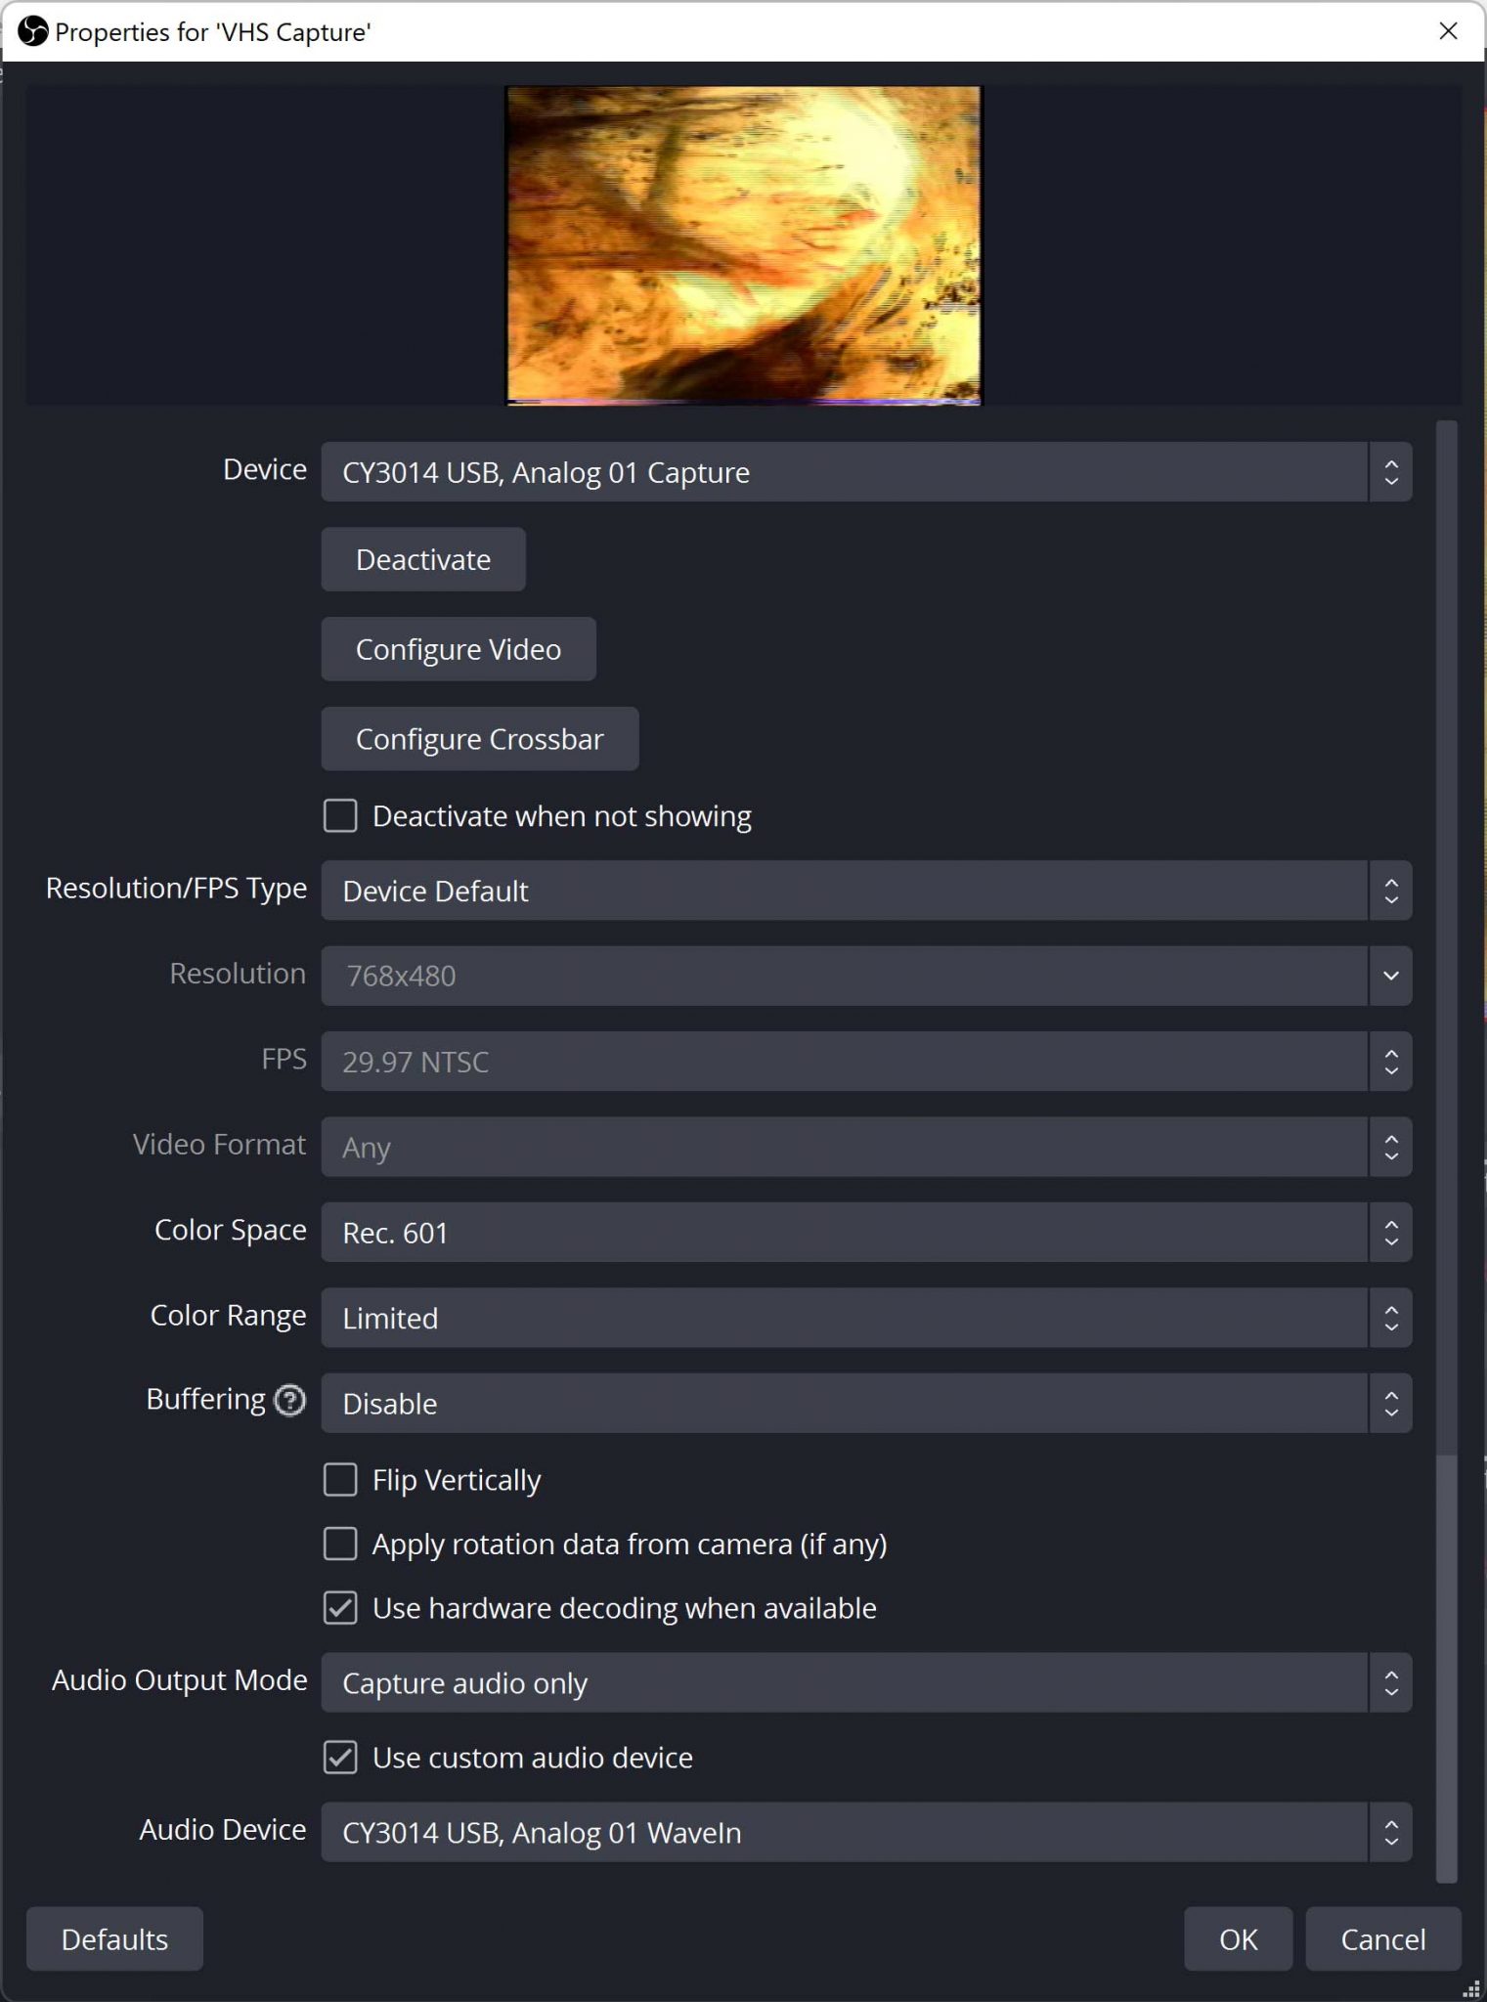Screen dimensions: 1487x2002
Task: Disable the Use custom audio device option
Action: 340,1758
